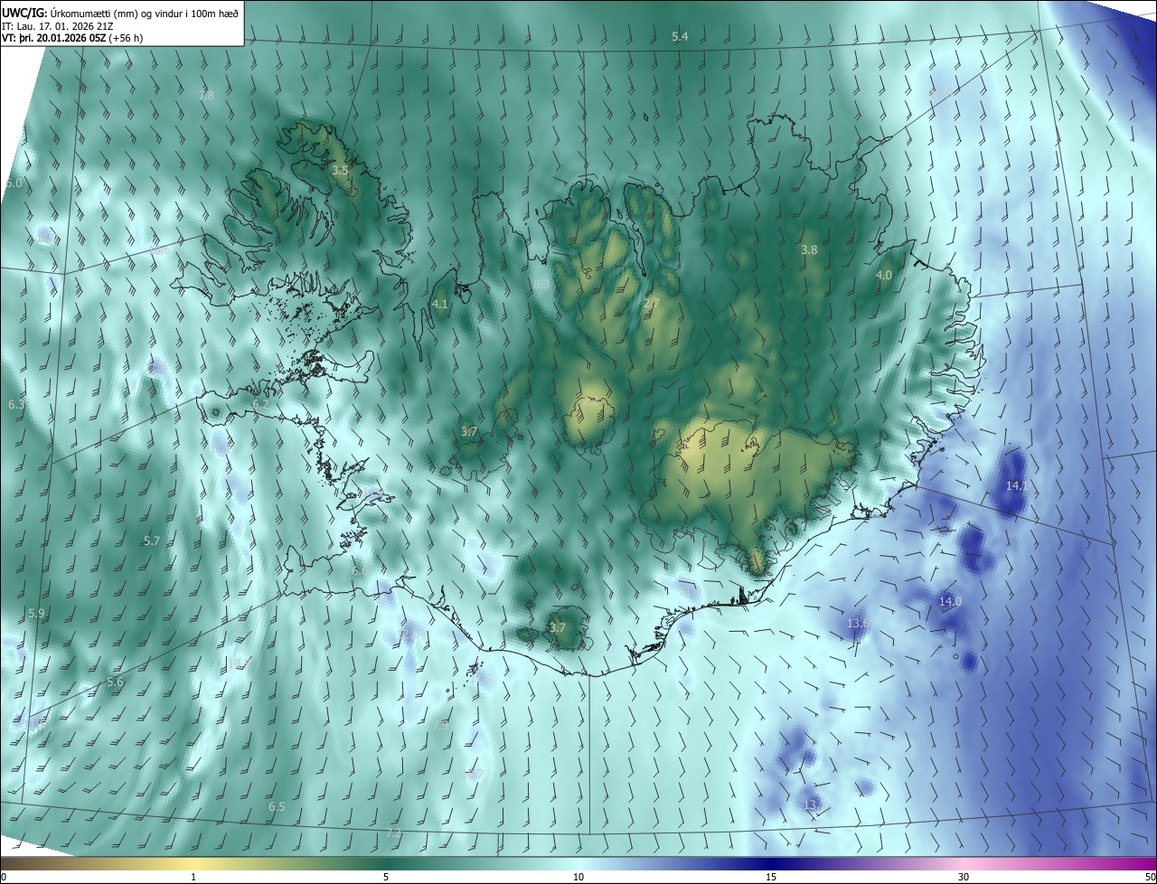The width and height of the screenshot is (1157, 884).
Task: Select the valid time 'VT: þri. 20.01.2026 05Z (+56 h)'
Action: 72,38
